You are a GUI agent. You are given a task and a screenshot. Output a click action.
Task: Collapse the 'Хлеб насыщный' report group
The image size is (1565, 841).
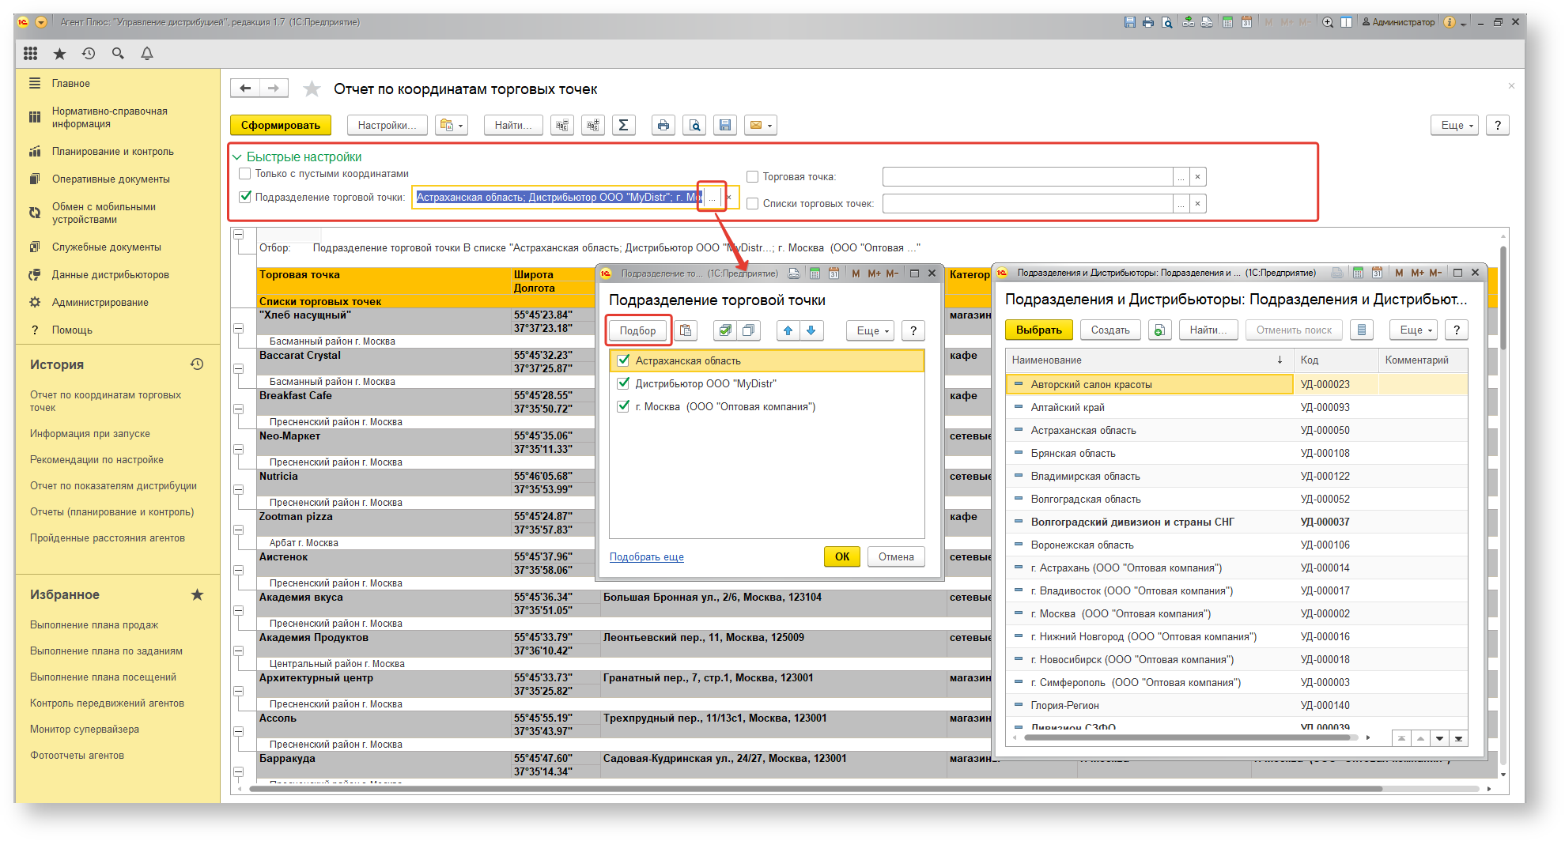pyautogui.click(x=238, y=328)
